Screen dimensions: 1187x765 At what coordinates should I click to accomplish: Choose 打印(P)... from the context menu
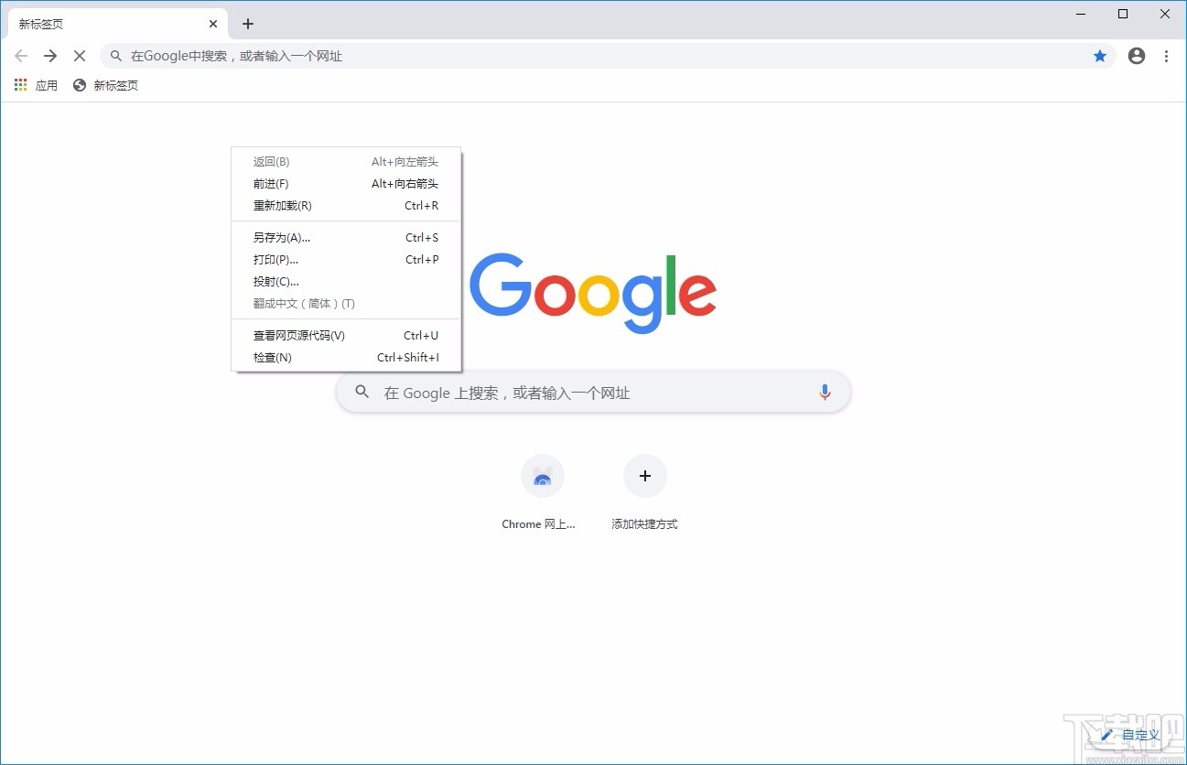click(x=275, y=259)
